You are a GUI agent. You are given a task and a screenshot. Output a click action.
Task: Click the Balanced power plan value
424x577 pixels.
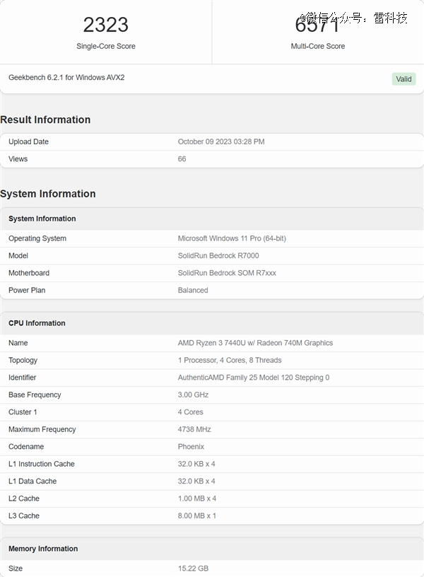pyautogui.click(x=192, y=290)
